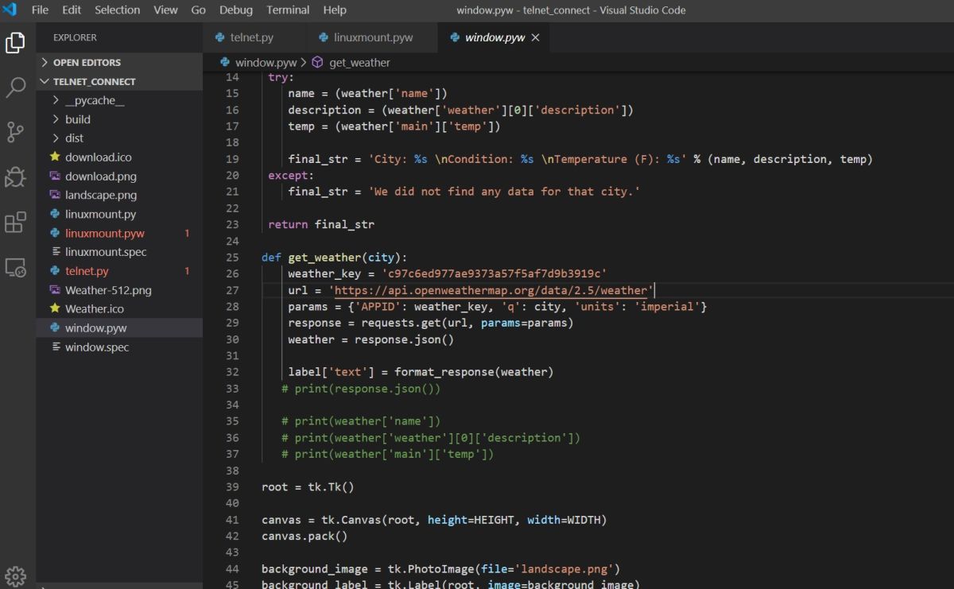Switch to the linuxmount.pyw tab

372,37
